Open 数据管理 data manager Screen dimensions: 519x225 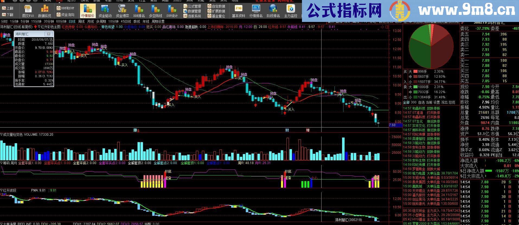click(x=192, y=11)
